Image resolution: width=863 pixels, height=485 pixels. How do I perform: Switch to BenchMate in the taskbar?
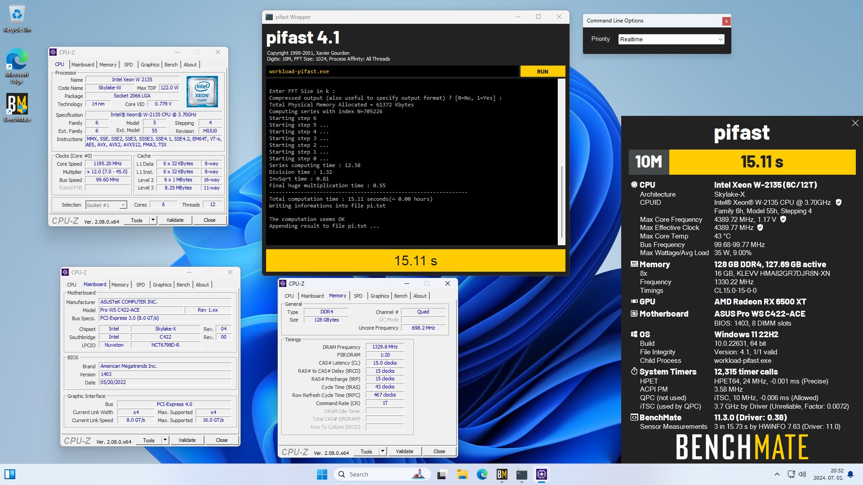pos(502,474)
